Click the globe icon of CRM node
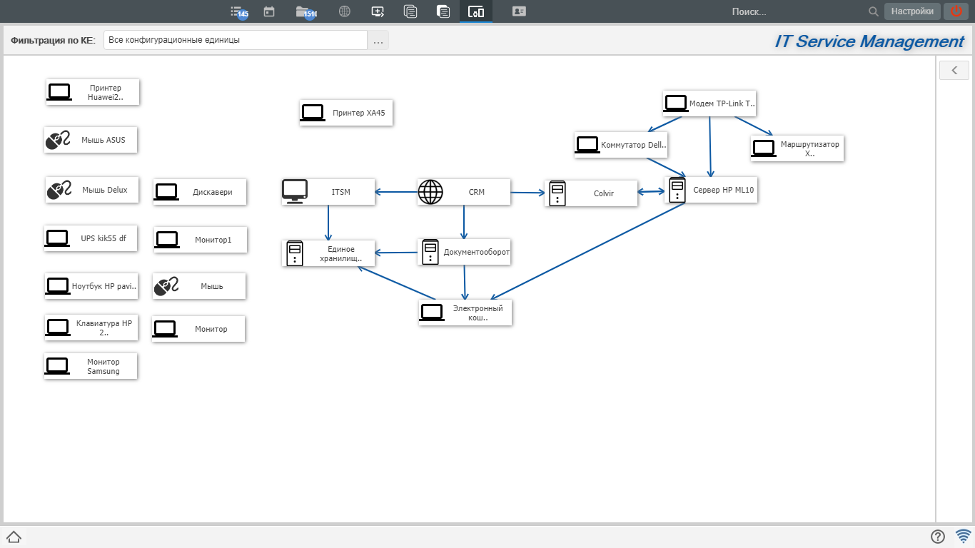975x548 pixels. (x=430, y=192)
